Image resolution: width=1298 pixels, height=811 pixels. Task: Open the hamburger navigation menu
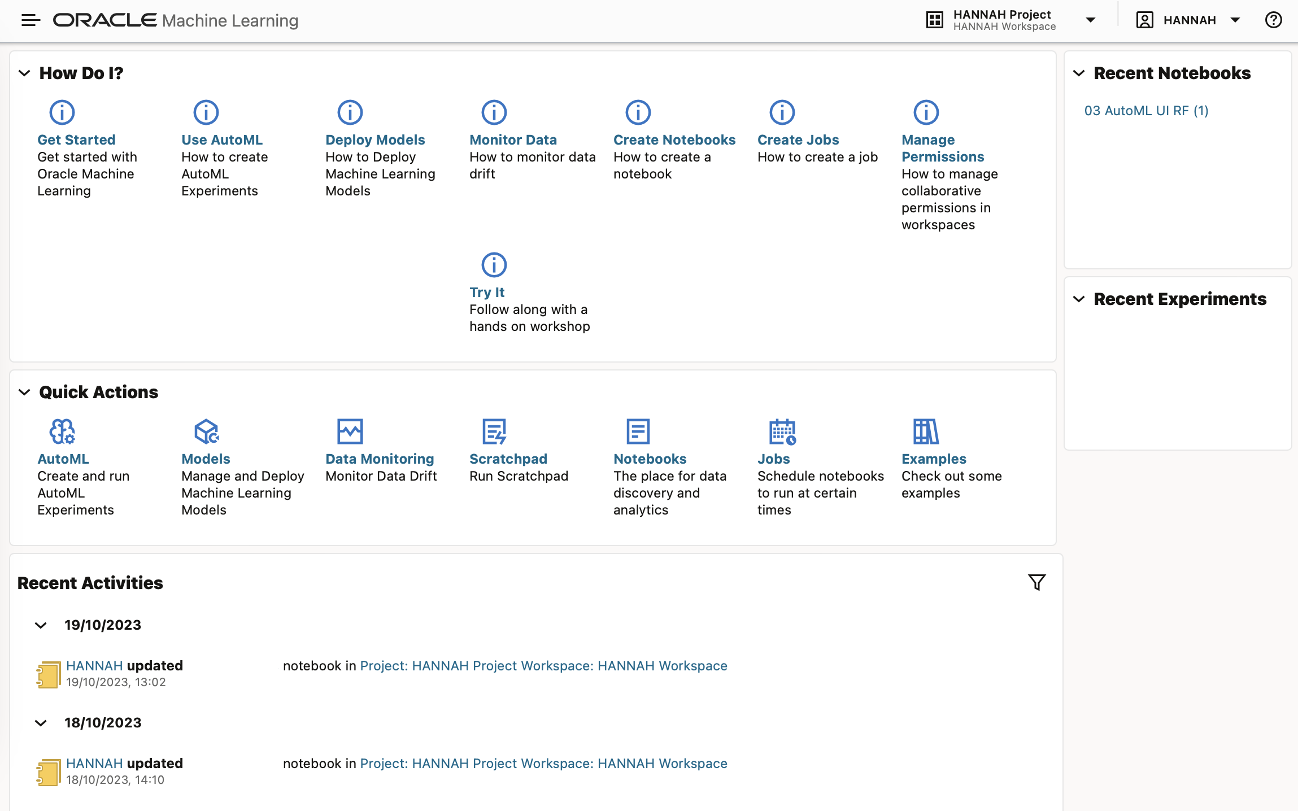coord(31,20)
